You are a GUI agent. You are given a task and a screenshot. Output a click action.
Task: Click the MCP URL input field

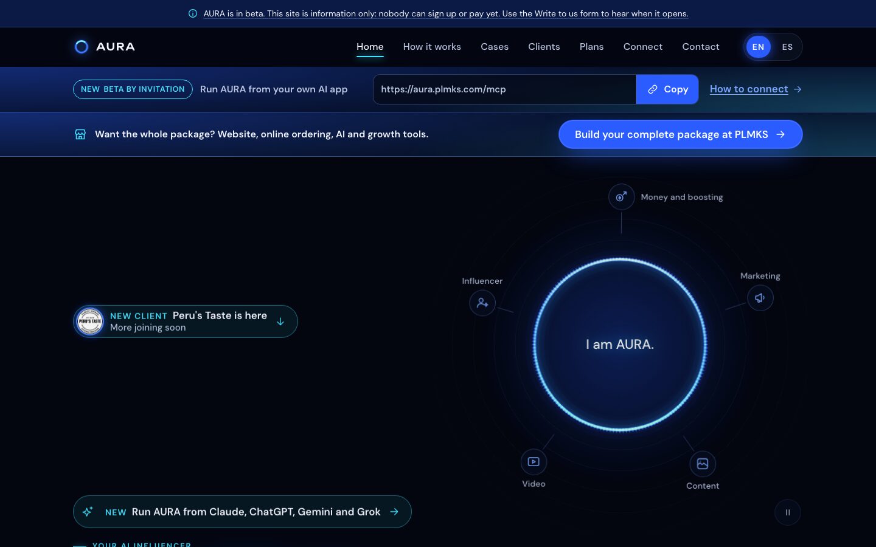pyautogui.click(x=505, y=89)
